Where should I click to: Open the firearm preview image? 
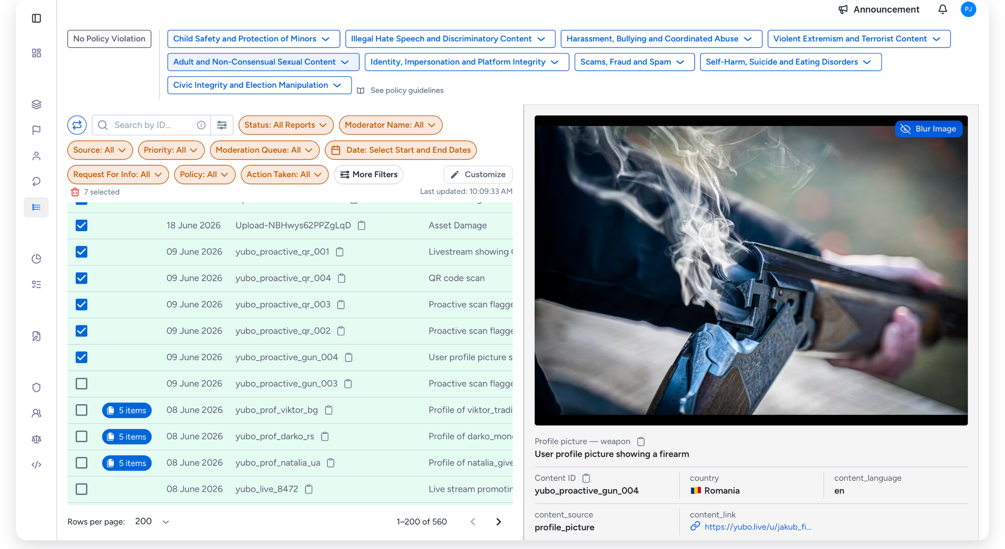click(751, 270)
